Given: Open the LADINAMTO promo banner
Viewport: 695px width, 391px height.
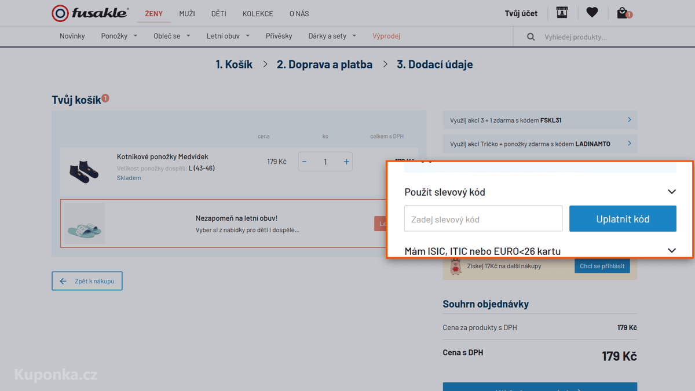Looking at the screenshot, I should (540, 144).
